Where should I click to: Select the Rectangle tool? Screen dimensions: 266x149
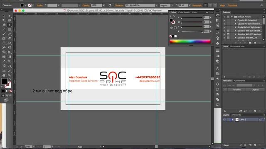[9, 29]
